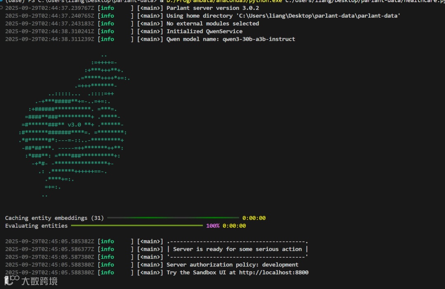Click the 'Evaluating entities' label
The image size is (445, 289).
pos(36,226)
